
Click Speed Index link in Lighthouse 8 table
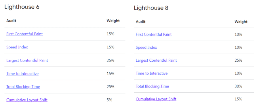coord(146,47)
